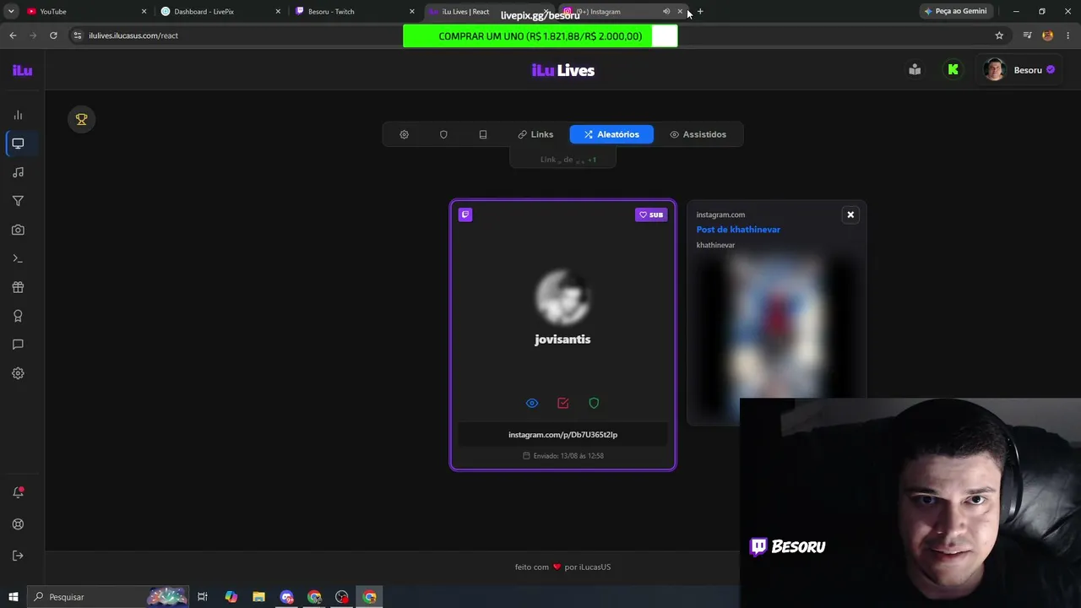Click the green shield icon on card
1081x608 pixels.
click(594, 403)
